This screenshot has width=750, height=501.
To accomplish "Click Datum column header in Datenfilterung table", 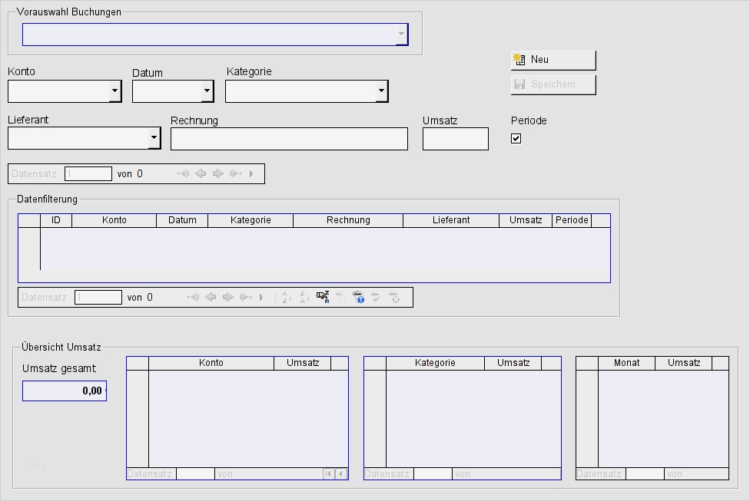I will 182,220.
